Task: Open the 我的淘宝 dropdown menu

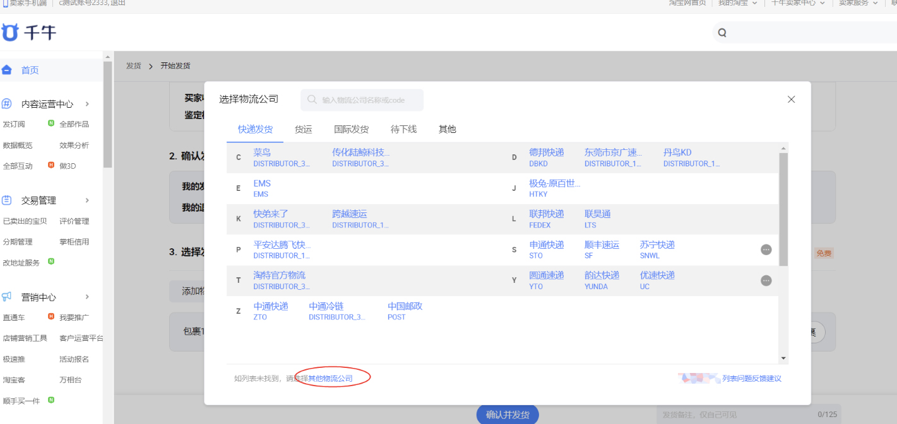Action: pos(737,3)
